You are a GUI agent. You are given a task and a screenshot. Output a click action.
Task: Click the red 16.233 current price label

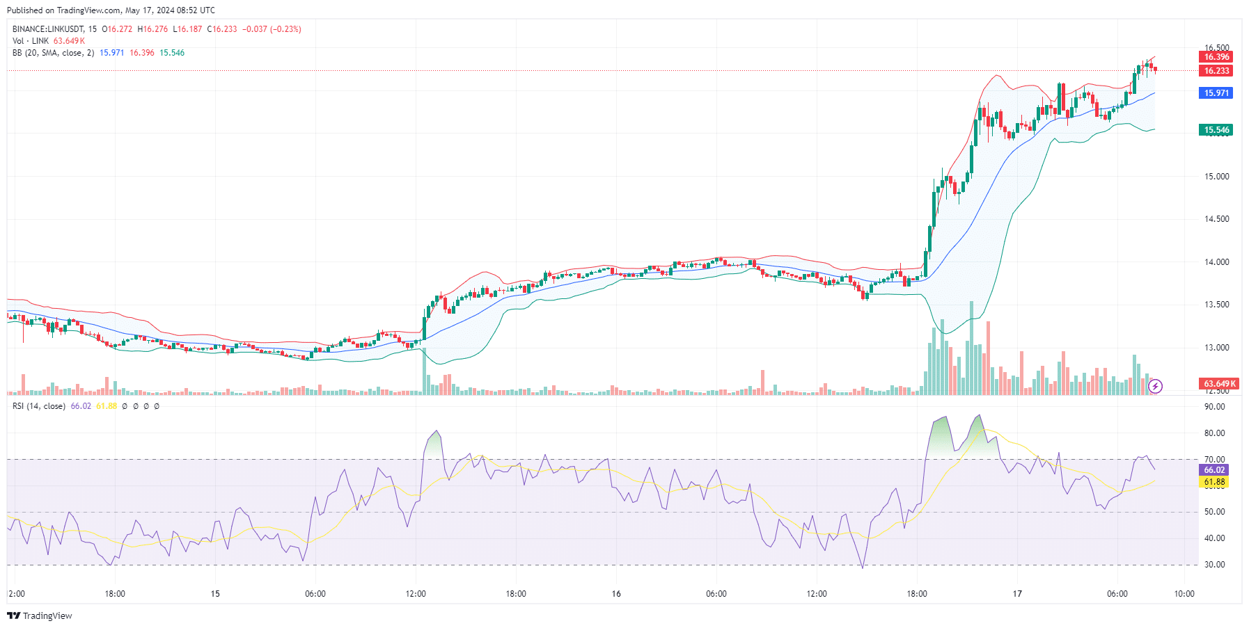(1216, 71)
